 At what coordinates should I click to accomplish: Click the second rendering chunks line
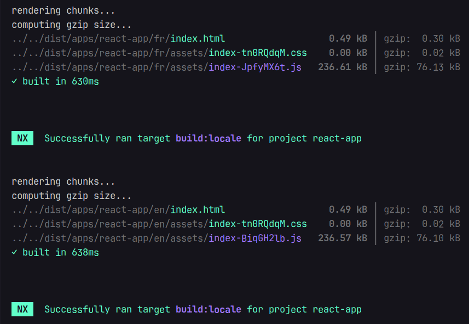(63, 181)
